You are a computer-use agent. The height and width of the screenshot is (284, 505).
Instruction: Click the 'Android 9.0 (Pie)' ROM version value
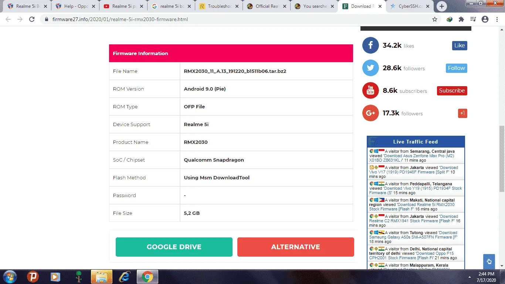(x=205, y=89)
